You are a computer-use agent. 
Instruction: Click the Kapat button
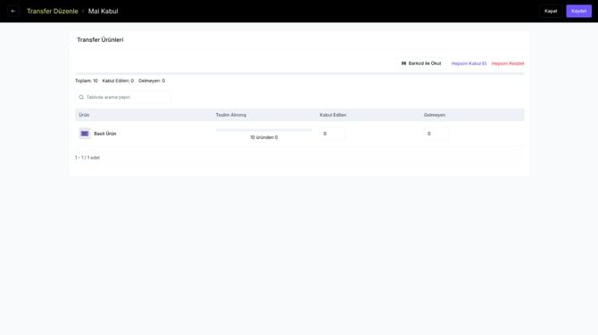pos(551,11)
